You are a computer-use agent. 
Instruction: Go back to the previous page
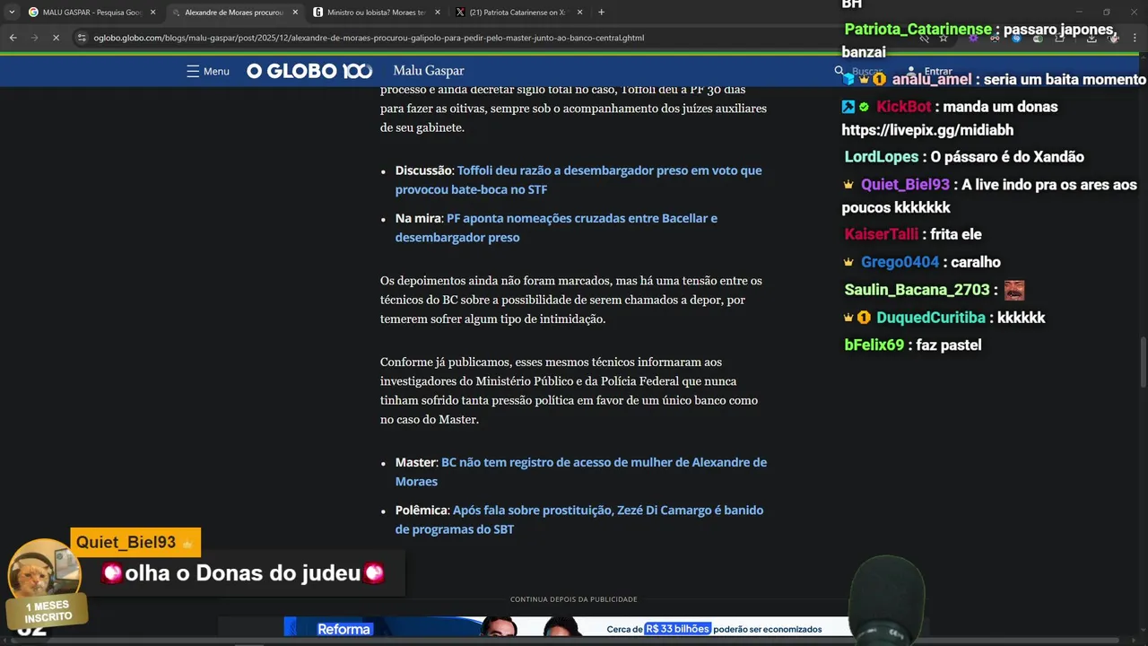pos(13,38)
